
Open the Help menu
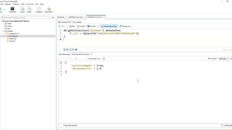(42, 4)
